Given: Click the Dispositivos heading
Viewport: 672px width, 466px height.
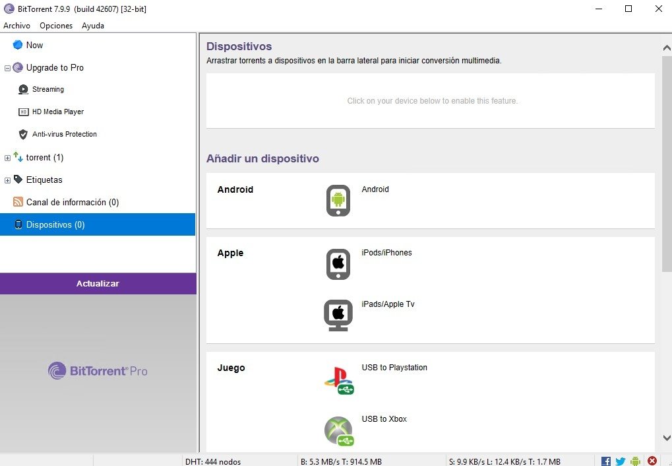Looking at the screenshot, I should coord(239,46).
